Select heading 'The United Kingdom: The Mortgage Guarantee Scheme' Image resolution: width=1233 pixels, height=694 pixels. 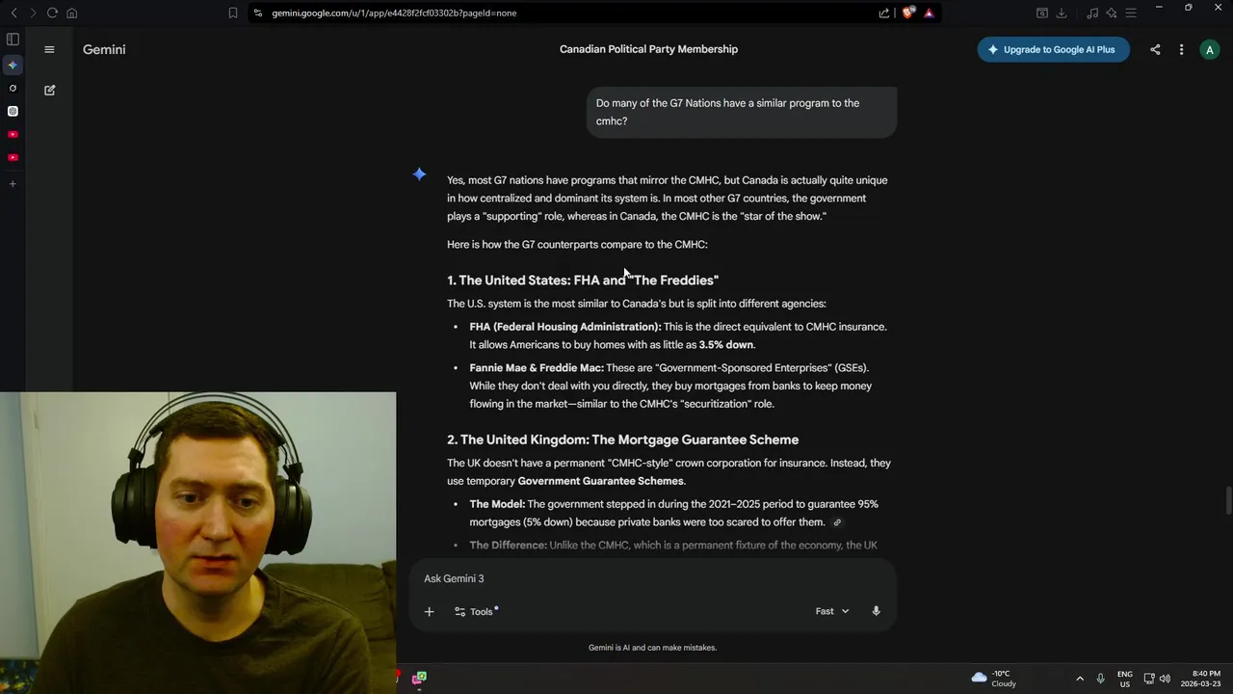click(x=622, y=440)
